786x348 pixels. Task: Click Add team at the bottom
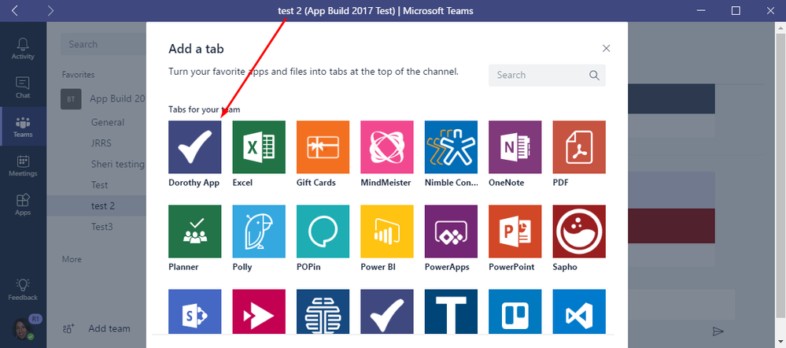click(x=97, y=328)
